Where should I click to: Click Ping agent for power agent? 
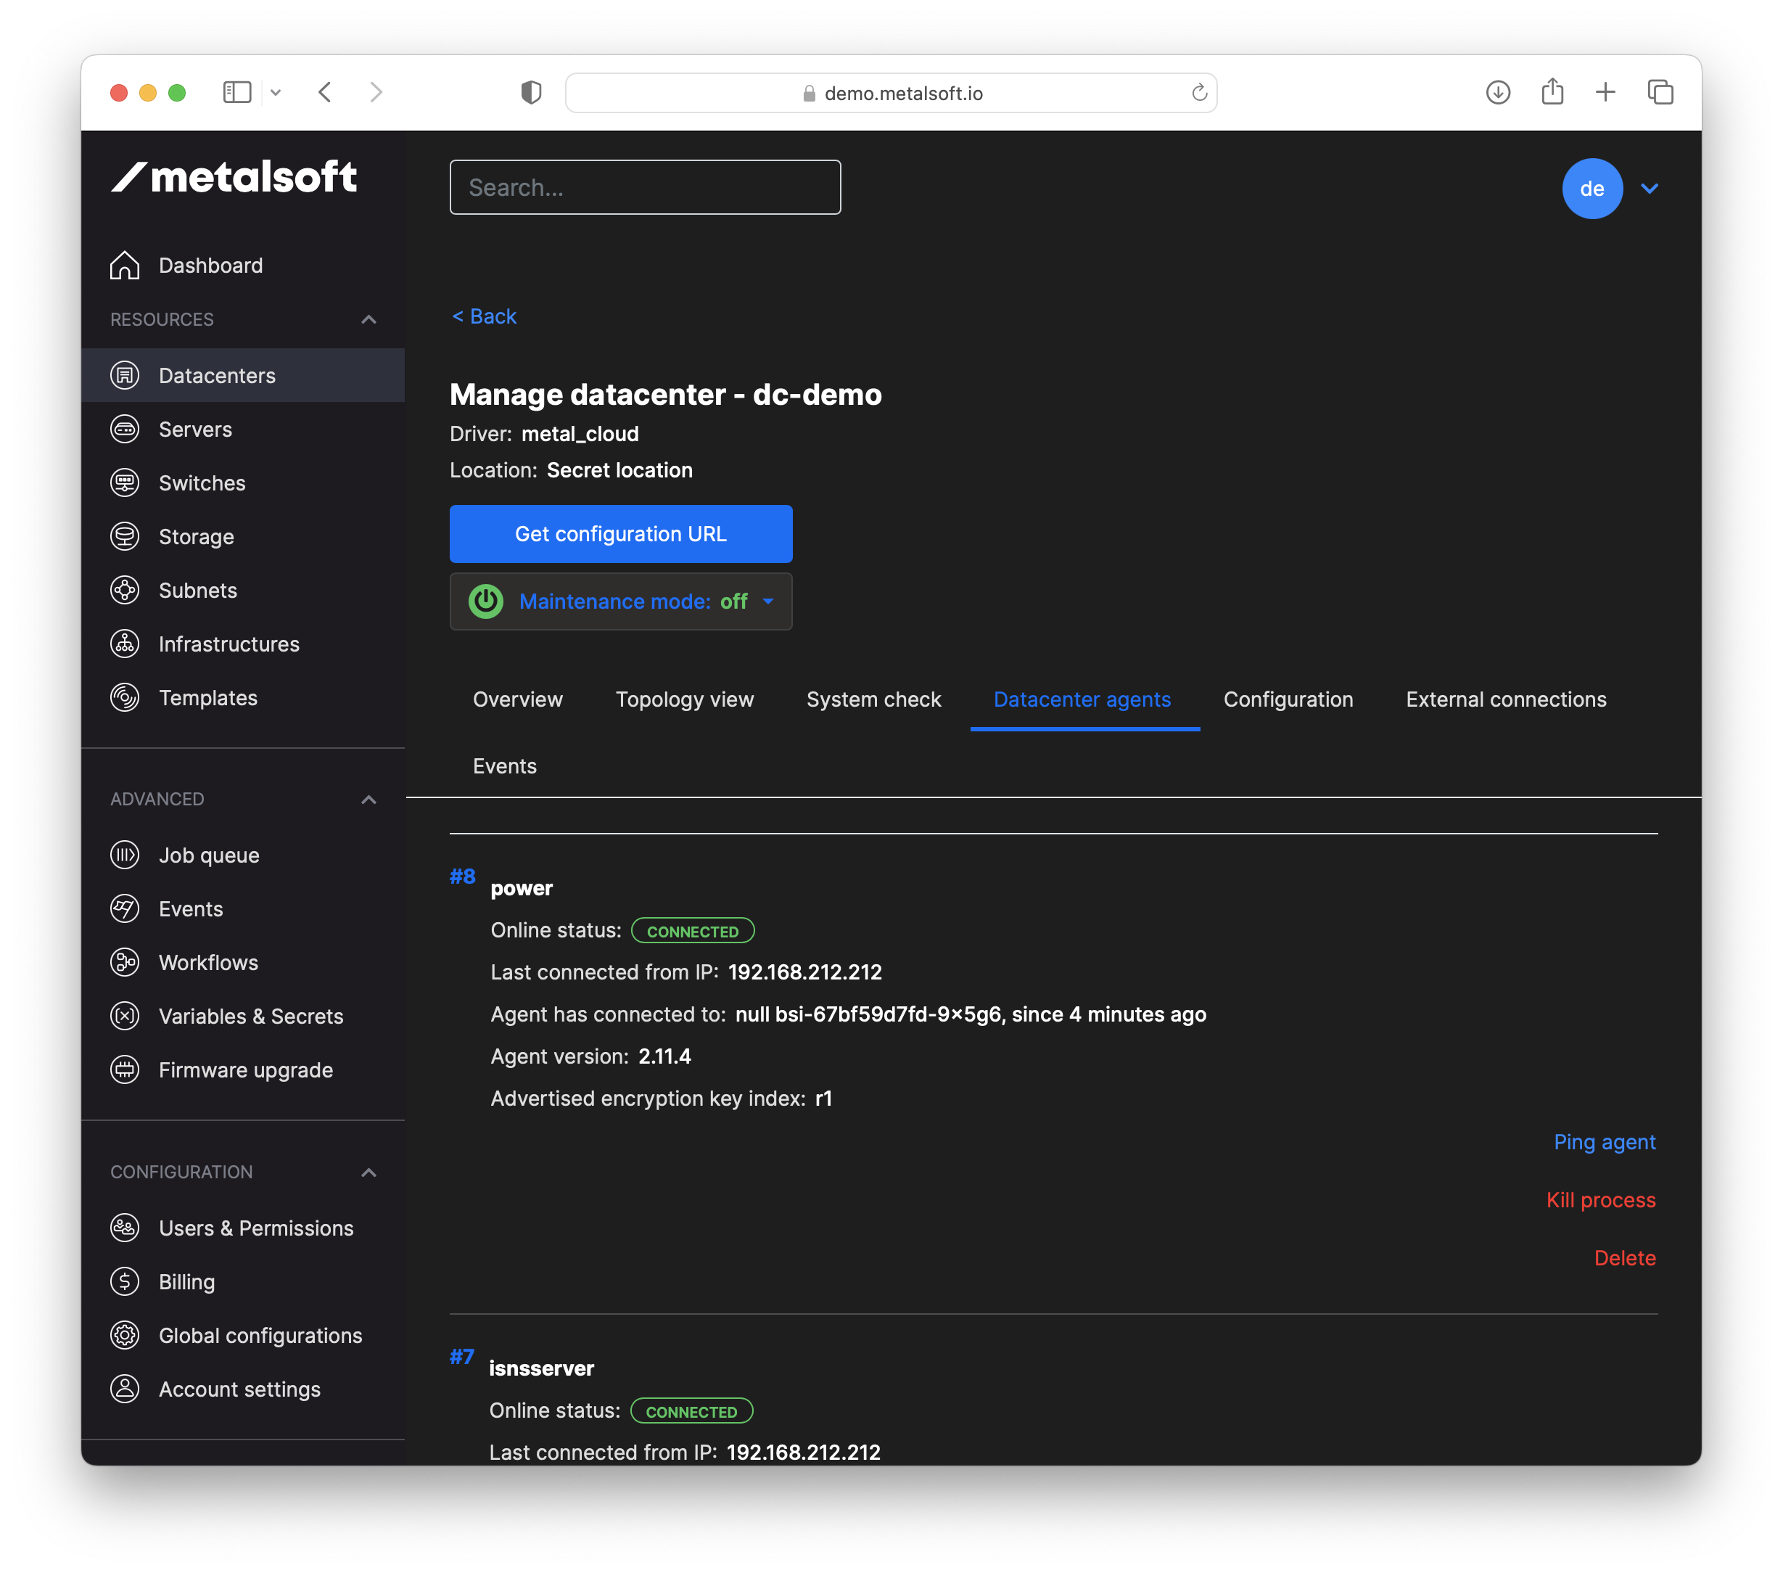click(1604, 1141)
